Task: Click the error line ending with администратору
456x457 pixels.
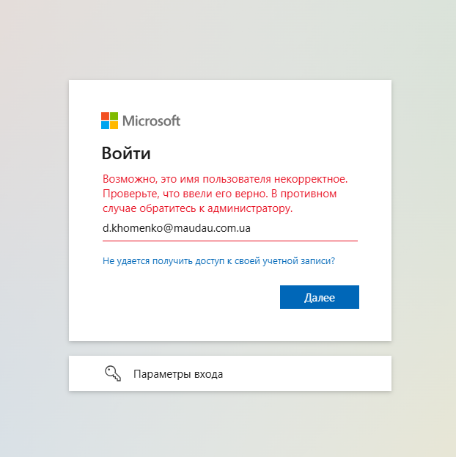Action: (x=197, y=208)
